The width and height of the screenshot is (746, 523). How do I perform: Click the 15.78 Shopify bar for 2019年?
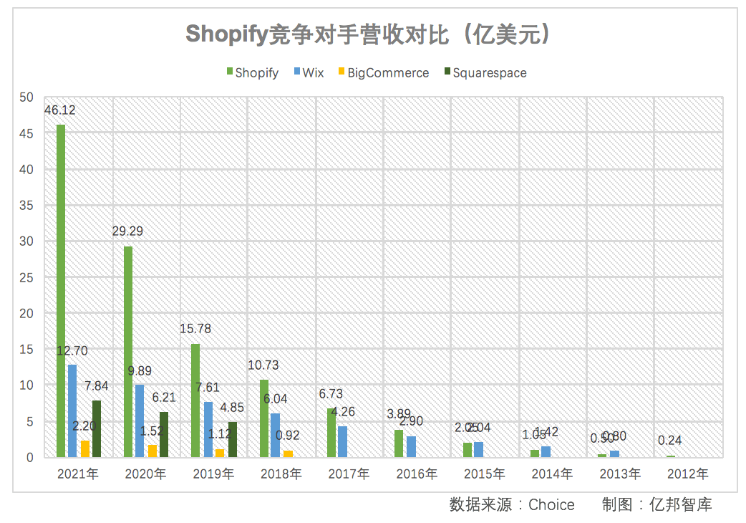click(x=195, y=400)
